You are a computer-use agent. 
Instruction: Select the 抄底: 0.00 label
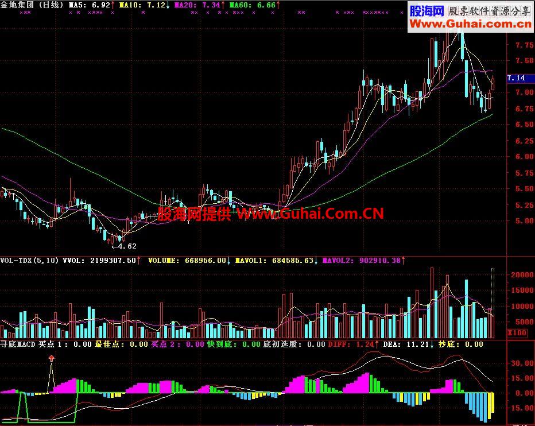click(x=460, y=344)
